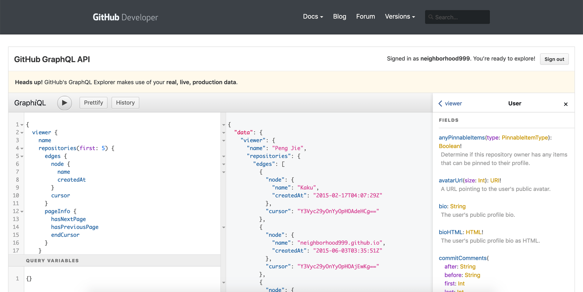583x292 pixels.
Task: Collapse the repositories block fold arrow
Action: pos(22,149)
